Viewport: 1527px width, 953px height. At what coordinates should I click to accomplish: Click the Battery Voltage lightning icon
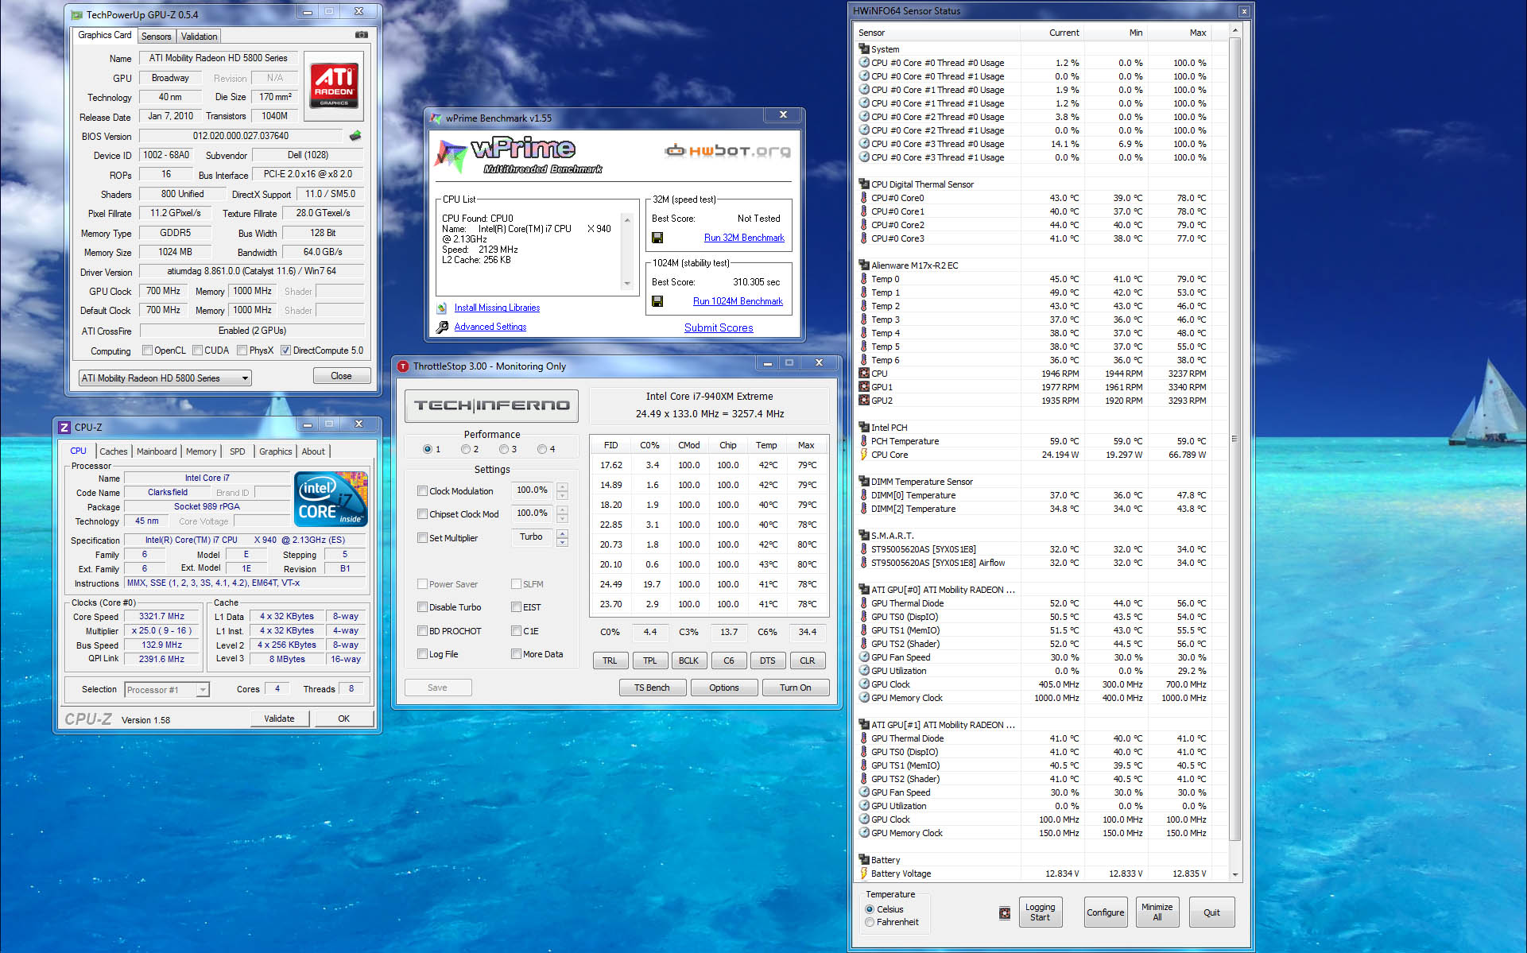(x=864, y=873)
